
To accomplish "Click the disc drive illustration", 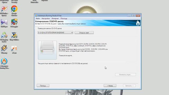I will click(x=47, y=50).
